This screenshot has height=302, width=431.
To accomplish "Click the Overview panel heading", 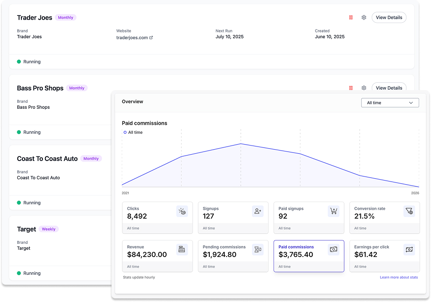I will [132, 102].
